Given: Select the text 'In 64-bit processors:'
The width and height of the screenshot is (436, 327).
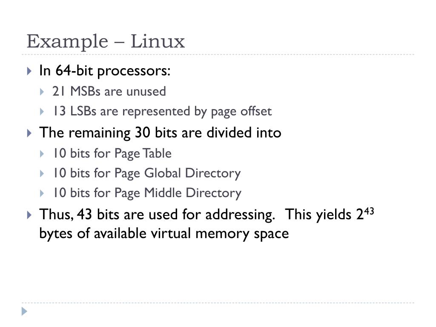Looking at the screenshot, I should tap(105, 71).
